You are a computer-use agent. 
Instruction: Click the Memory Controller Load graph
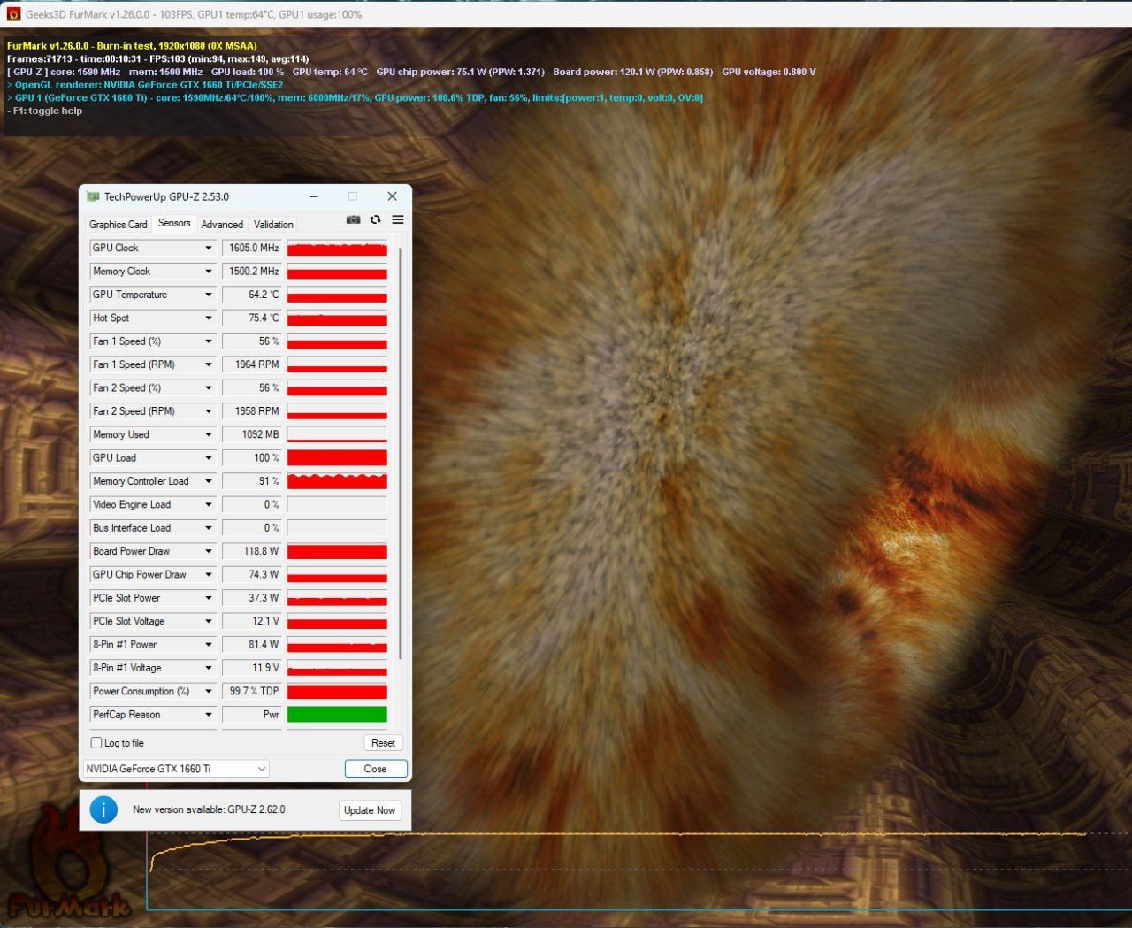coord(337,481)
